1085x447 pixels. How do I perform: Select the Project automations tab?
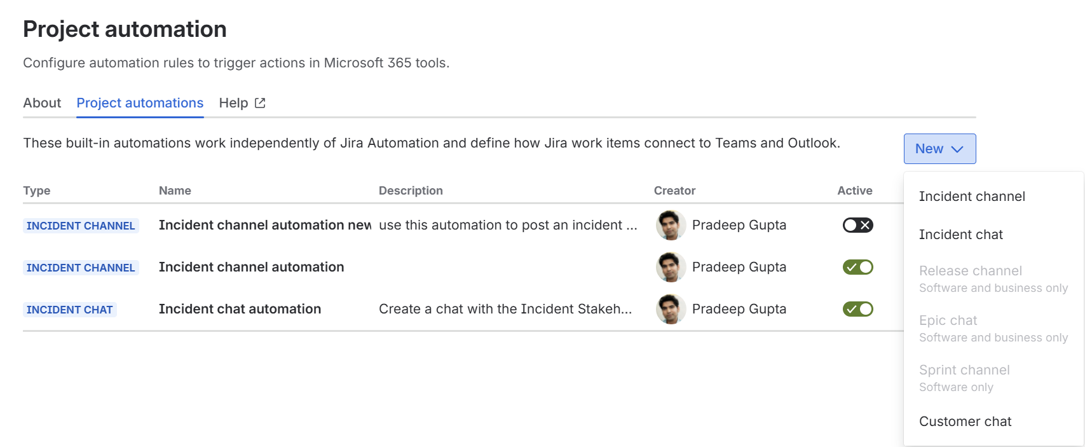tap(140, 103)
